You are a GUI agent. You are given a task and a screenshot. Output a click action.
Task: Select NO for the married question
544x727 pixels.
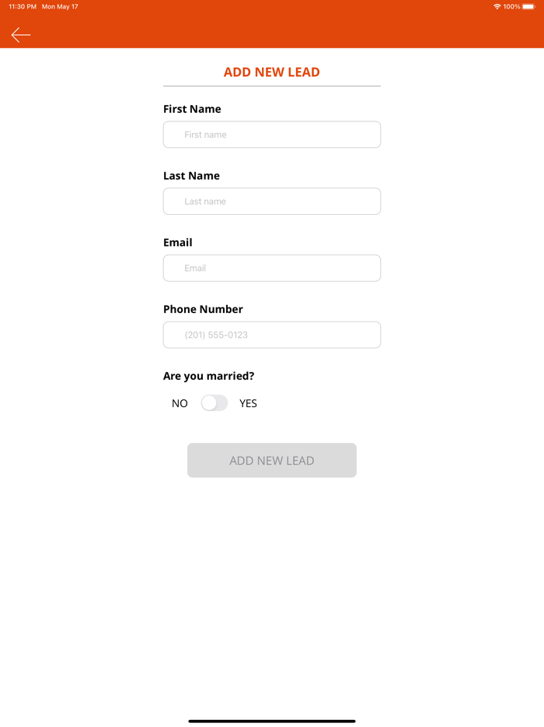180,403
